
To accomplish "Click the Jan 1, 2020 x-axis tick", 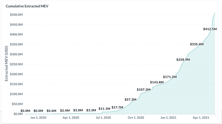I will click(39, 118).
